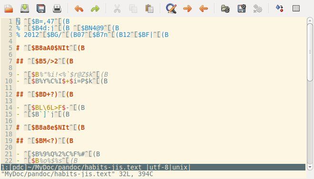Click the vertical scrollbar thumb
314x179 pixels.
pos(310,52)
